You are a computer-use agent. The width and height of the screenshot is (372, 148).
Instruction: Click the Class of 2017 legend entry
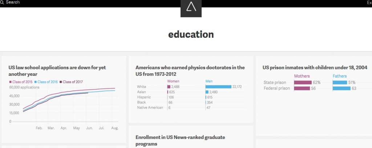click(x=71, y=82)
